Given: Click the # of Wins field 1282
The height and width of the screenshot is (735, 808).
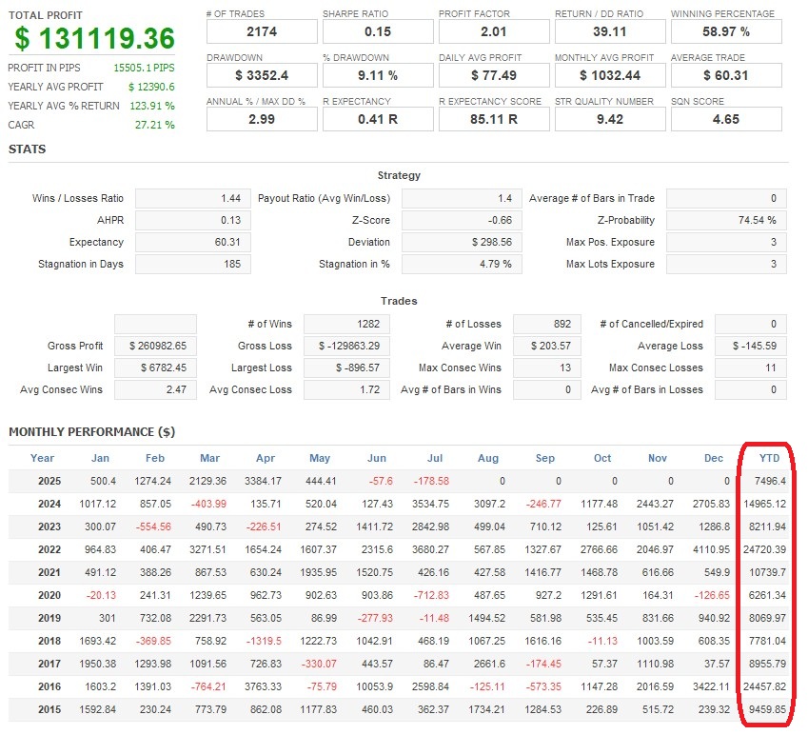Looking at the screenshot, I should pyautogui.click(x=346, y=325).
